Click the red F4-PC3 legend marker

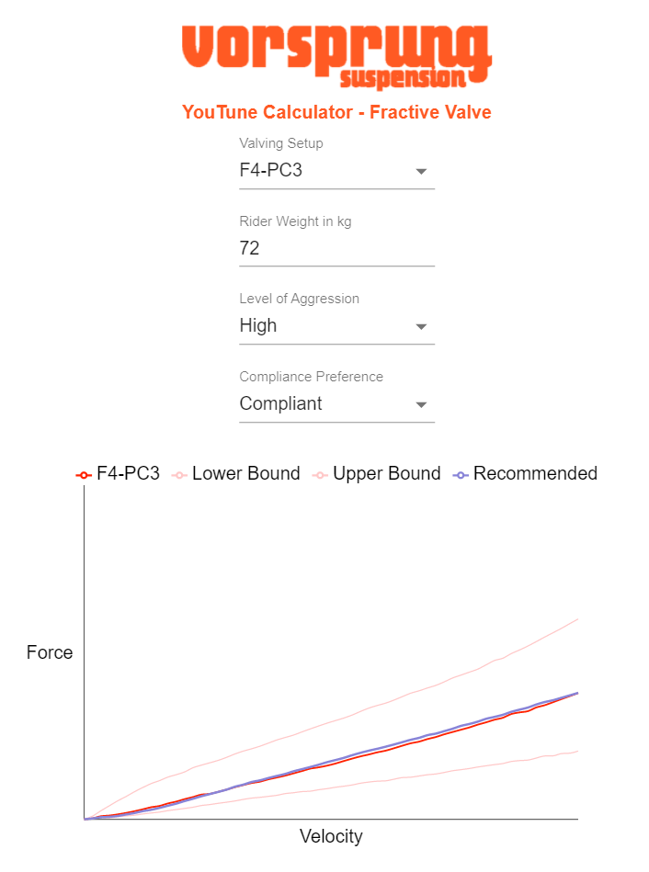(83, 474)
